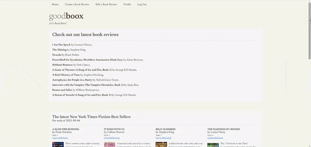Click 'by Paula Hawkins' author text
This screenshot has width=311, height=147.
[x=62, y=132]
